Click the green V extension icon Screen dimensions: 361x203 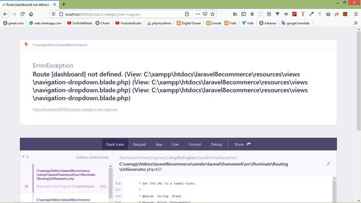tap(278, 14)
